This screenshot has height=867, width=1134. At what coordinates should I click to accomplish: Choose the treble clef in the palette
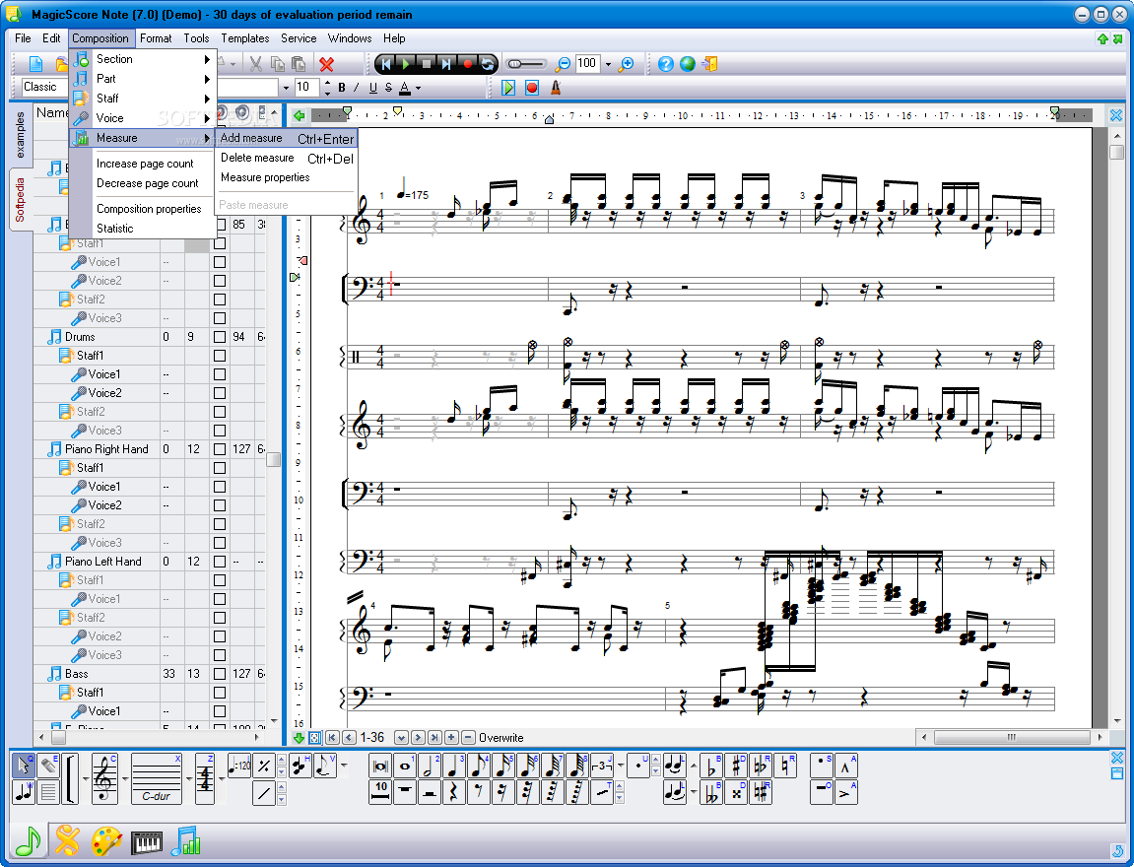[x=104, y=778]
